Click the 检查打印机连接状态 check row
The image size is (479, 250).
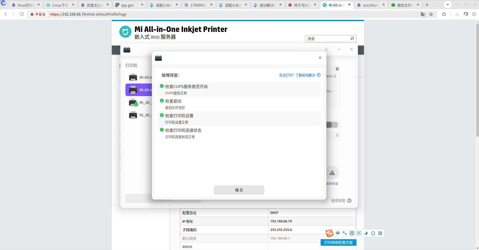(239, 133)
